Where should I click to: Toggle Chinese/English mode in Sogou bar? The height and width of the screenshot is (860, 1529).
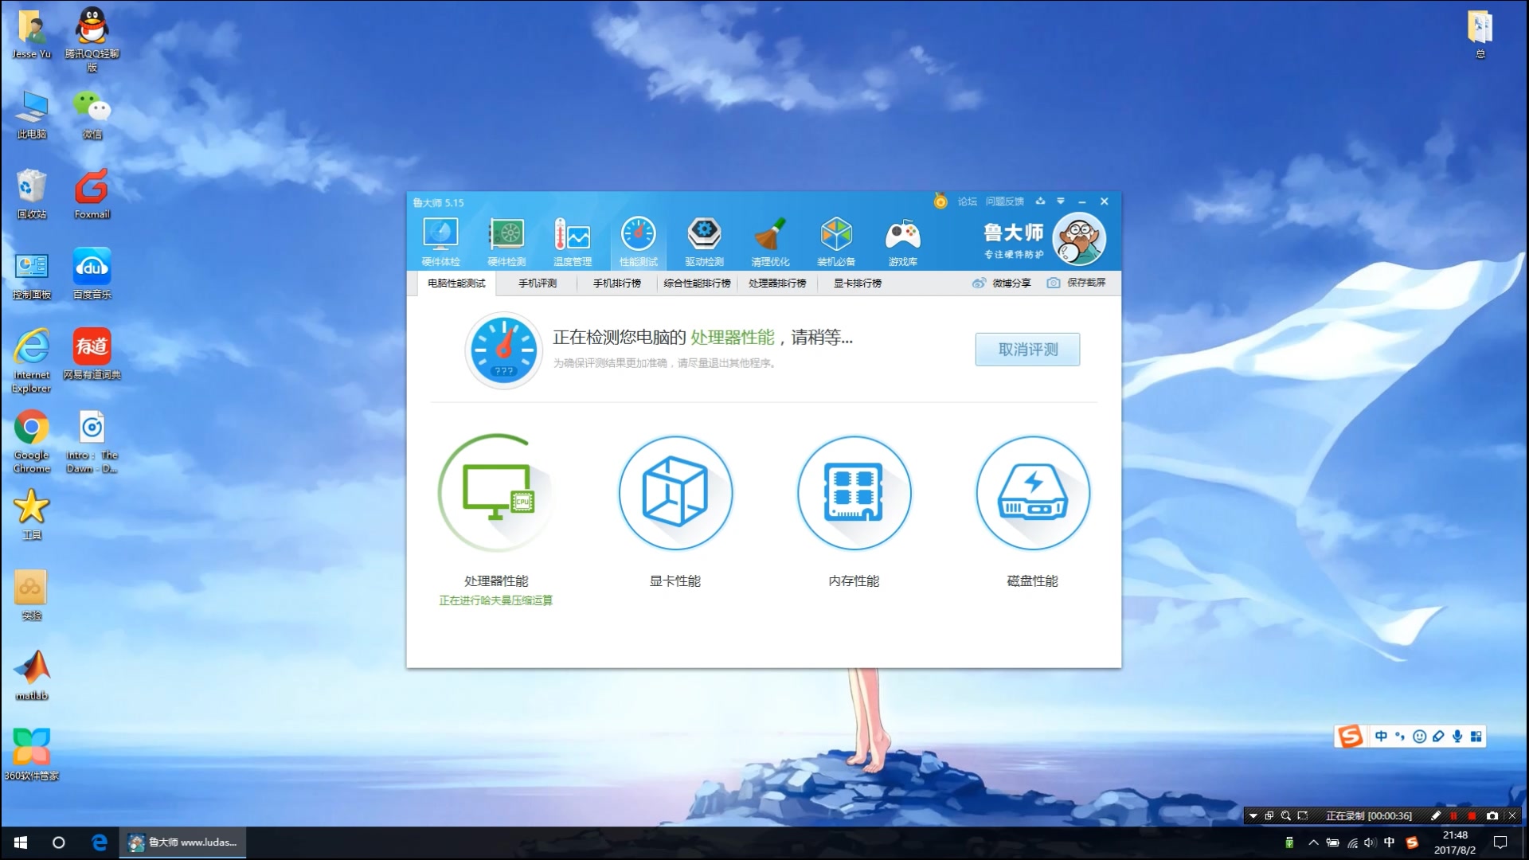click(1381, 737)
